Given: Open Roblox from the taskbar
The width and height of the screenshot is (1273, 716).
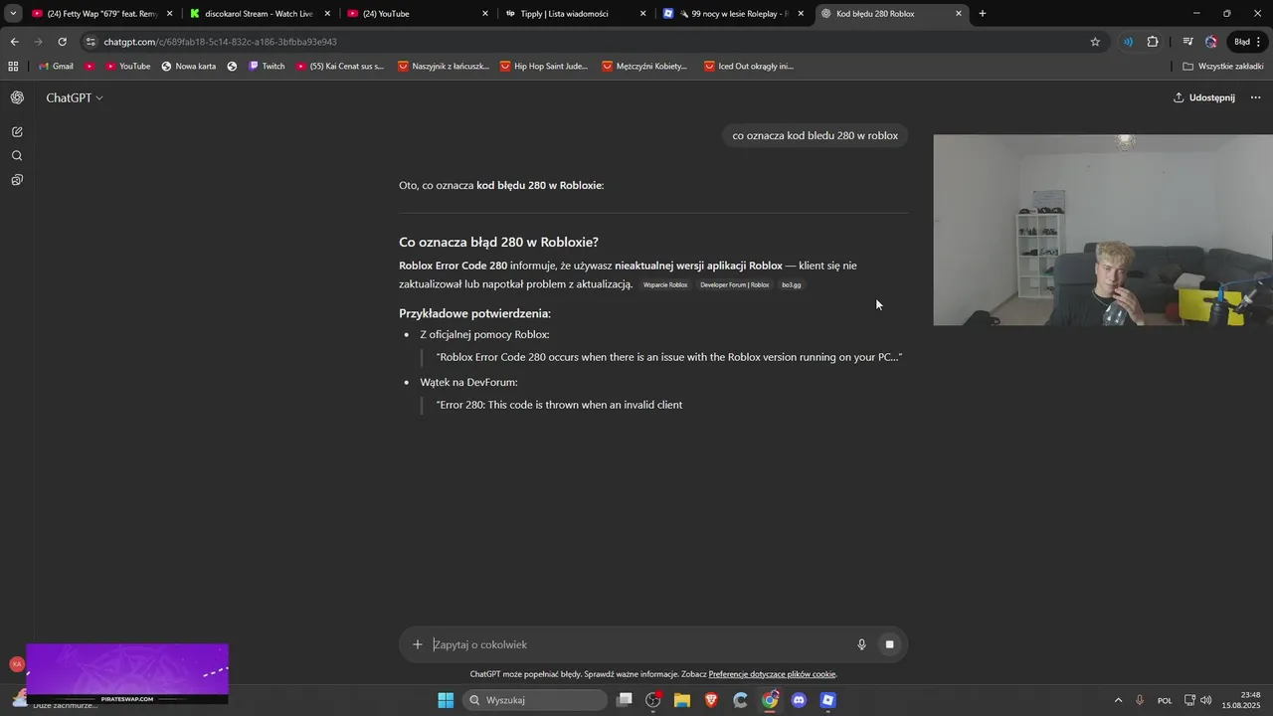Looking at the screenshot, I should point(827,700).
